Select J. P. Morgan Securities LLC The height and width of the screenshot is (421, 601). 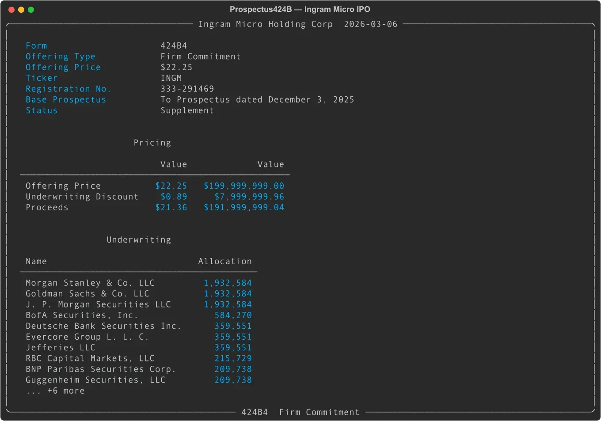point(98,305)
